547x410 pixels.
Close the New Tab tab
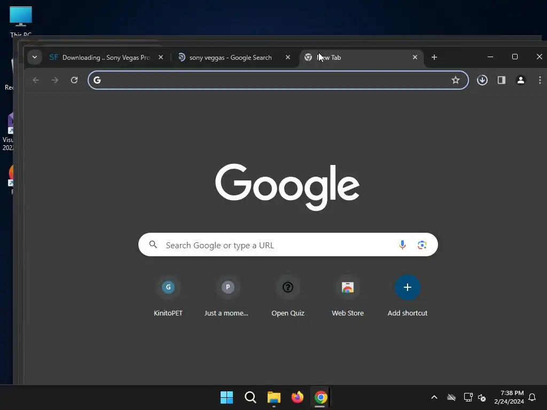(x=415, y=57)
